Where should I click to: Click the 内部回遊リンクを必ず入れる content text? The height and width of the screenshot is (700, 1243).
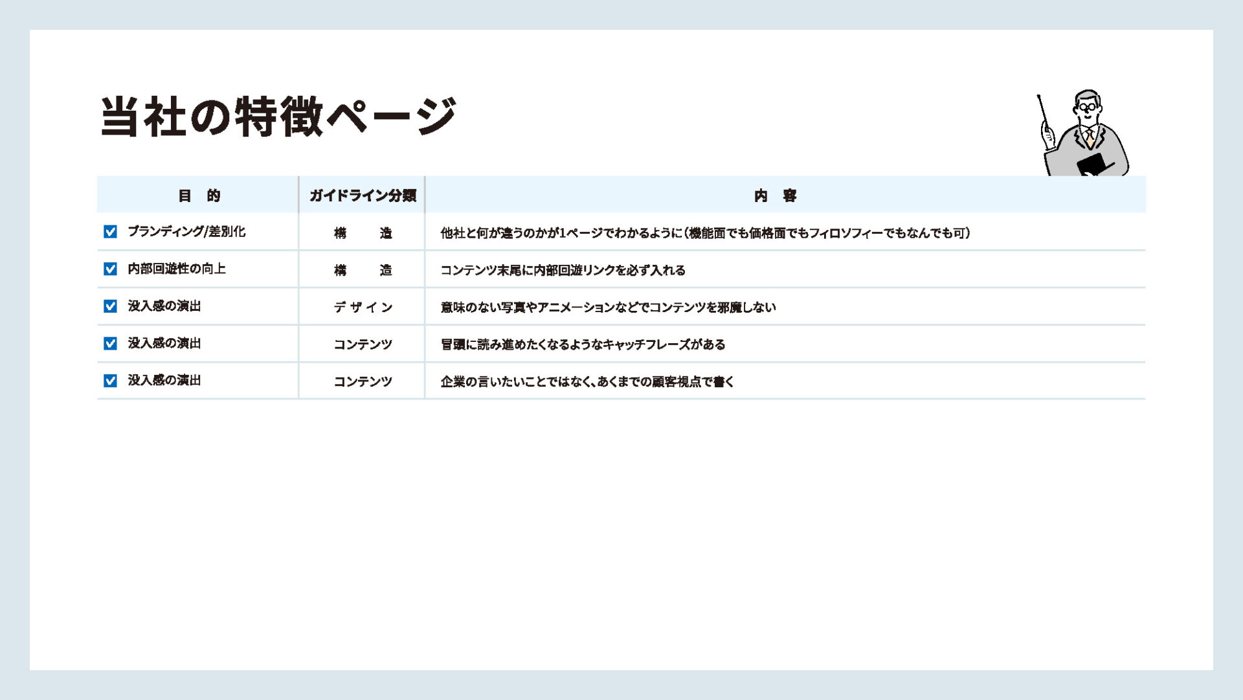click(x=563, y=270)
